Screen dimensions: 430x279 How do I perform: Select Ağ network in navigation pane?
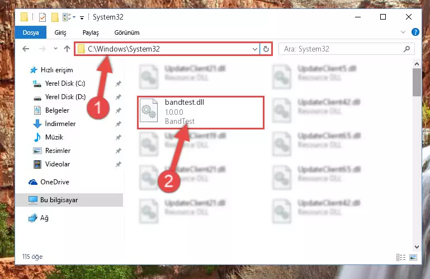coord(39,218)
